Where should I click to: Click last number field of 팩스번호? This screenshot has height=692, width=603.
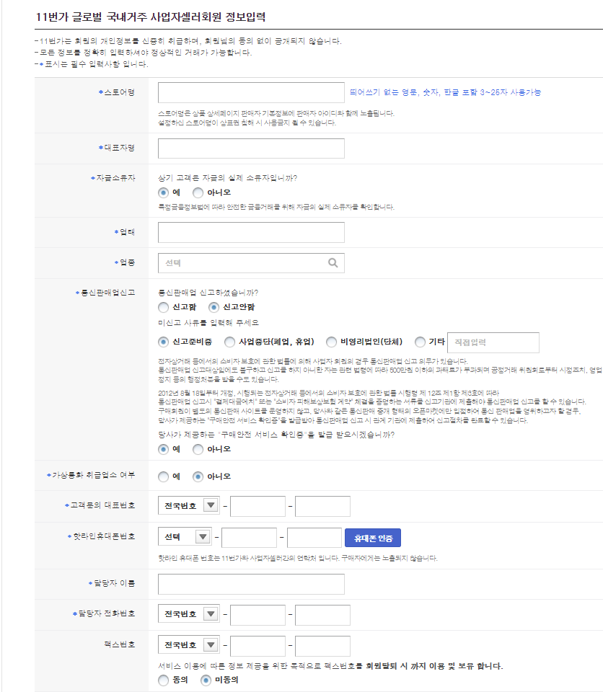coord(322,646)
